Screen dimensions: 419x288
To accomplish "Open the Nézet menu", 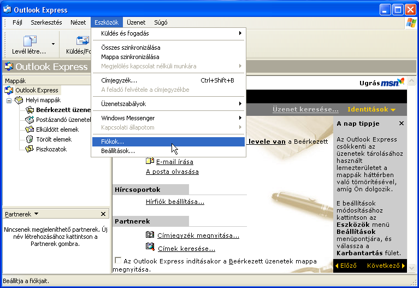I will click(x=78, y=22).
